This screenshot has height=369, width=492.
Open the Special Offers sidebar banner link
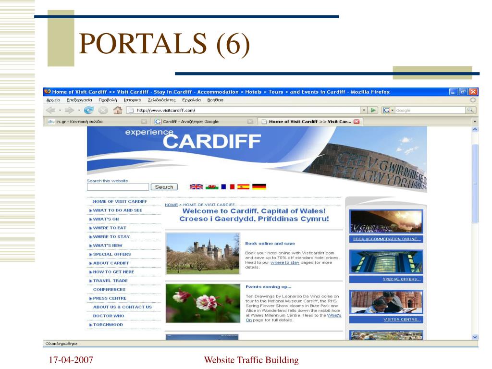[x=401, y=279]
